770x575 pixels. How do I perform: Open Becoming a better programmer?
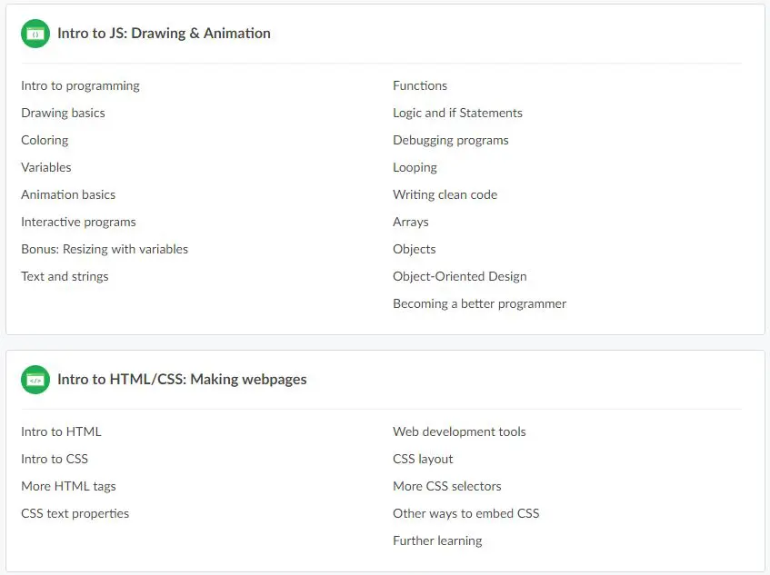[x=479, y=304]
